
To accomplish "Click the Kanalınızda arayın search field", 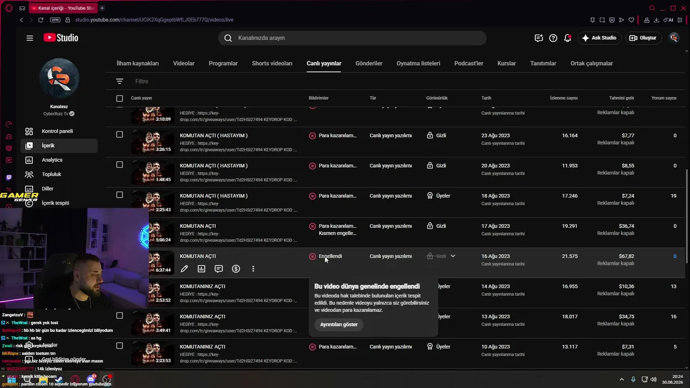I will pyautogui.click(x=353, y=38).
